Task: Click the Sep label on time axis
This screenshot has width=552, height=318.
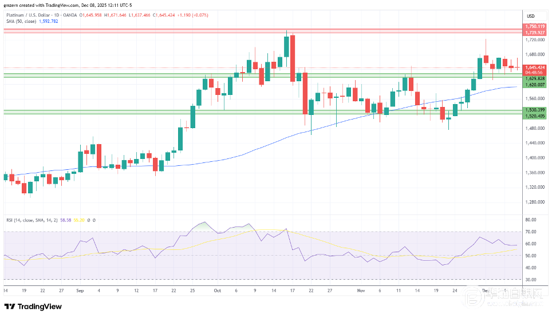Action: [x=80, y=291]
